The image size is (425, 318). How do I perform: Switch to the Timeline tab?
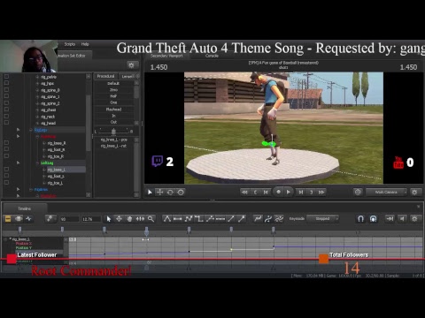pyautogui.click(x=24, y=208)
